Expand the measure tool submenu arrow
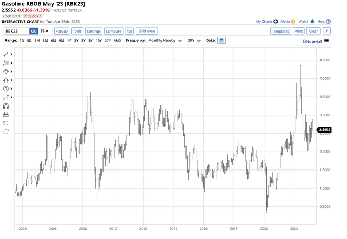Image resolution: width=347 pixels, height=239 pixels. click(x=11, y=97)
